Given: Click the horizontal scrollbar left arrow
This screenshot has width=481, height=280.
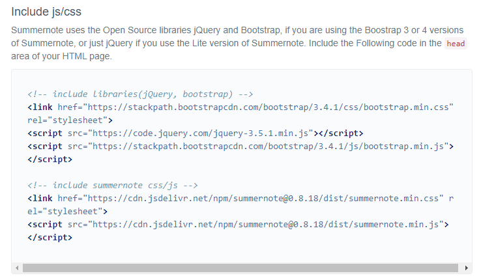Looking at the screenshot, I should [17, 268].
